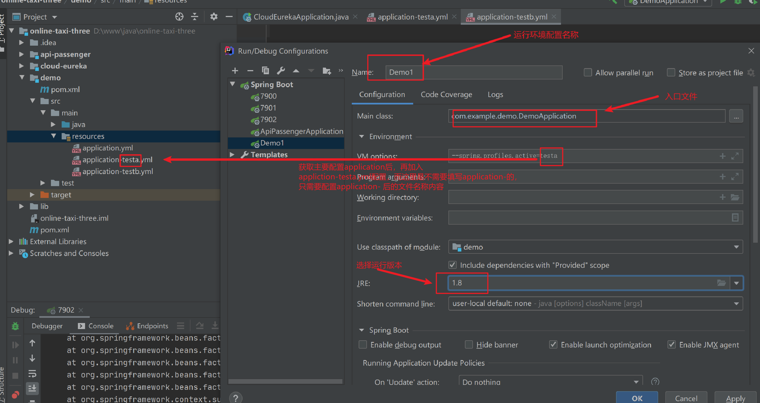This screenshot has height=403, width=760.
Task: Open the application-testa.yml editor tab
Action: [412, 17]
